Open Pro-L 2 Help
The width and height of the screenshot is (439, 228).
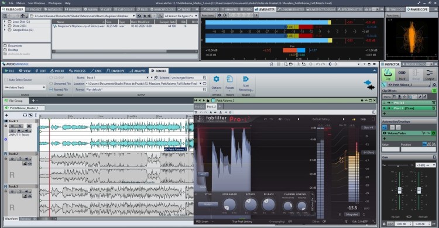[363, 119]
